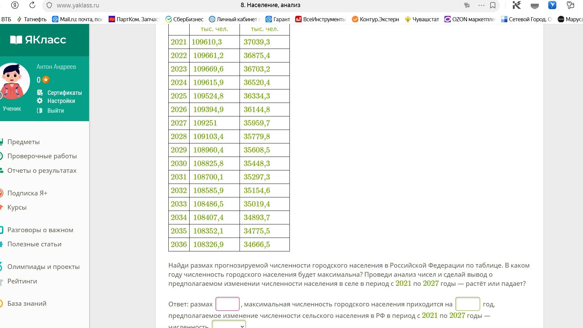Open the Предметы sidebar item

[23, 142]
